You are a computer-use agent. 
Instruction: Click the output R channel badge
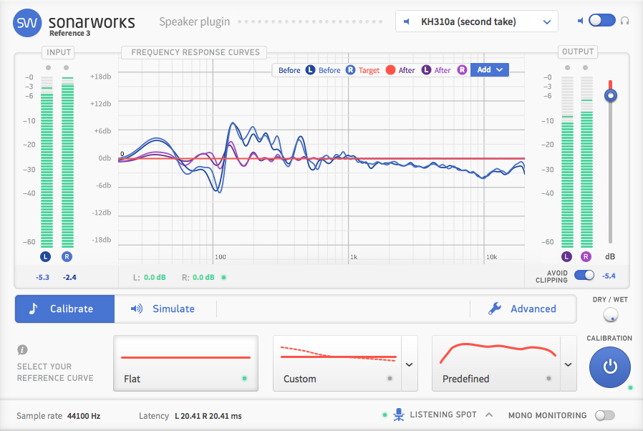(586, 257)
